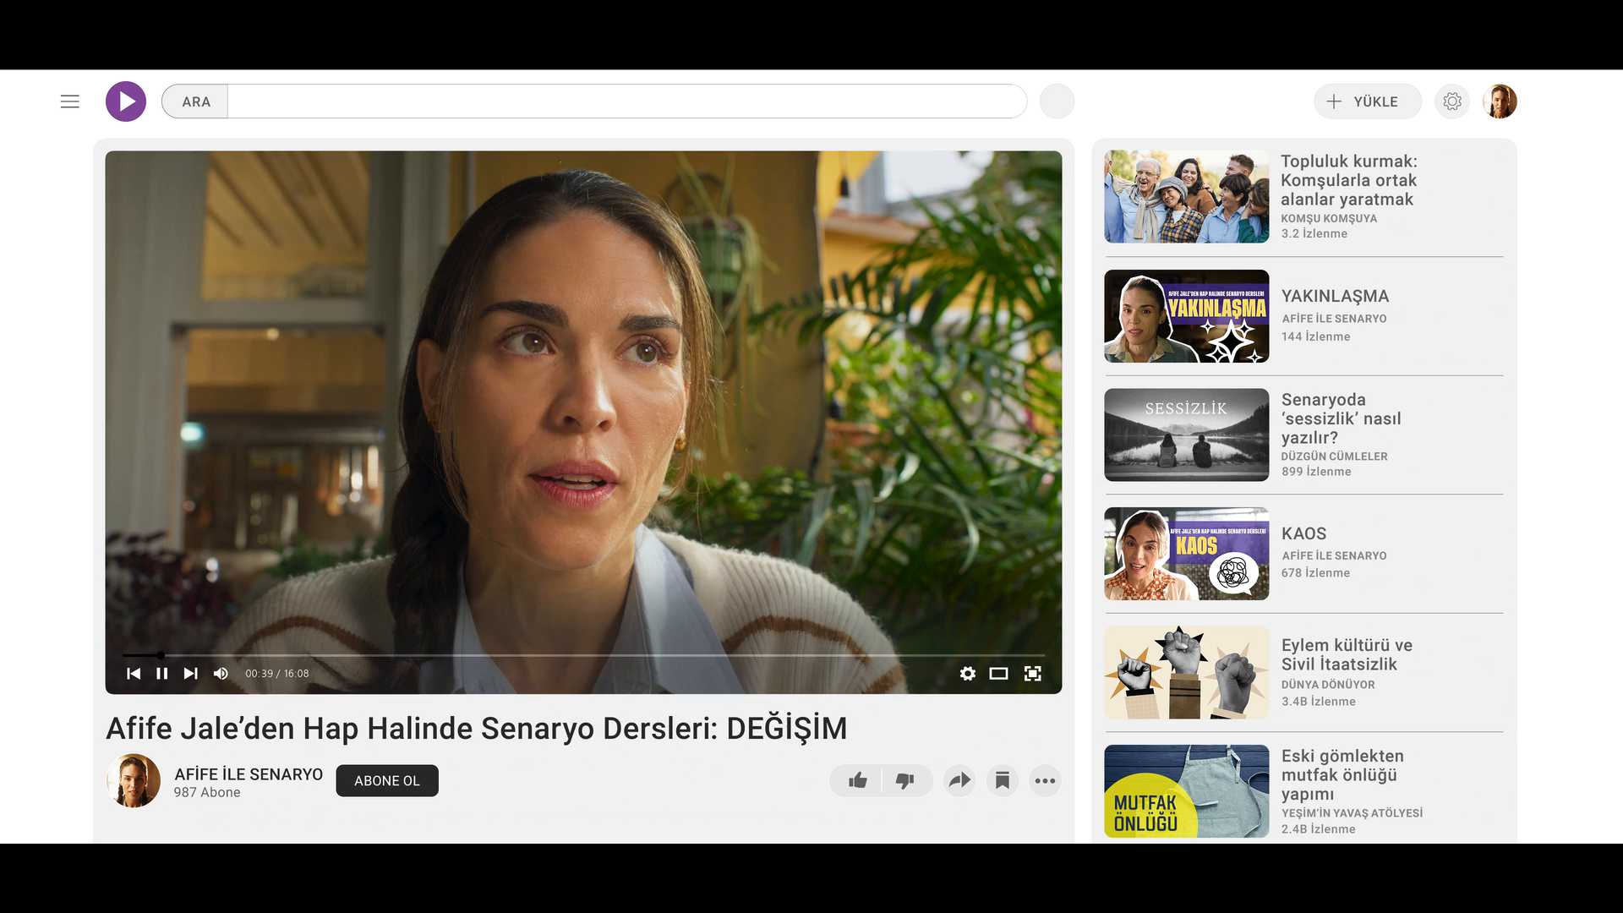Toggle theater mode view

(x=999, y=674)
